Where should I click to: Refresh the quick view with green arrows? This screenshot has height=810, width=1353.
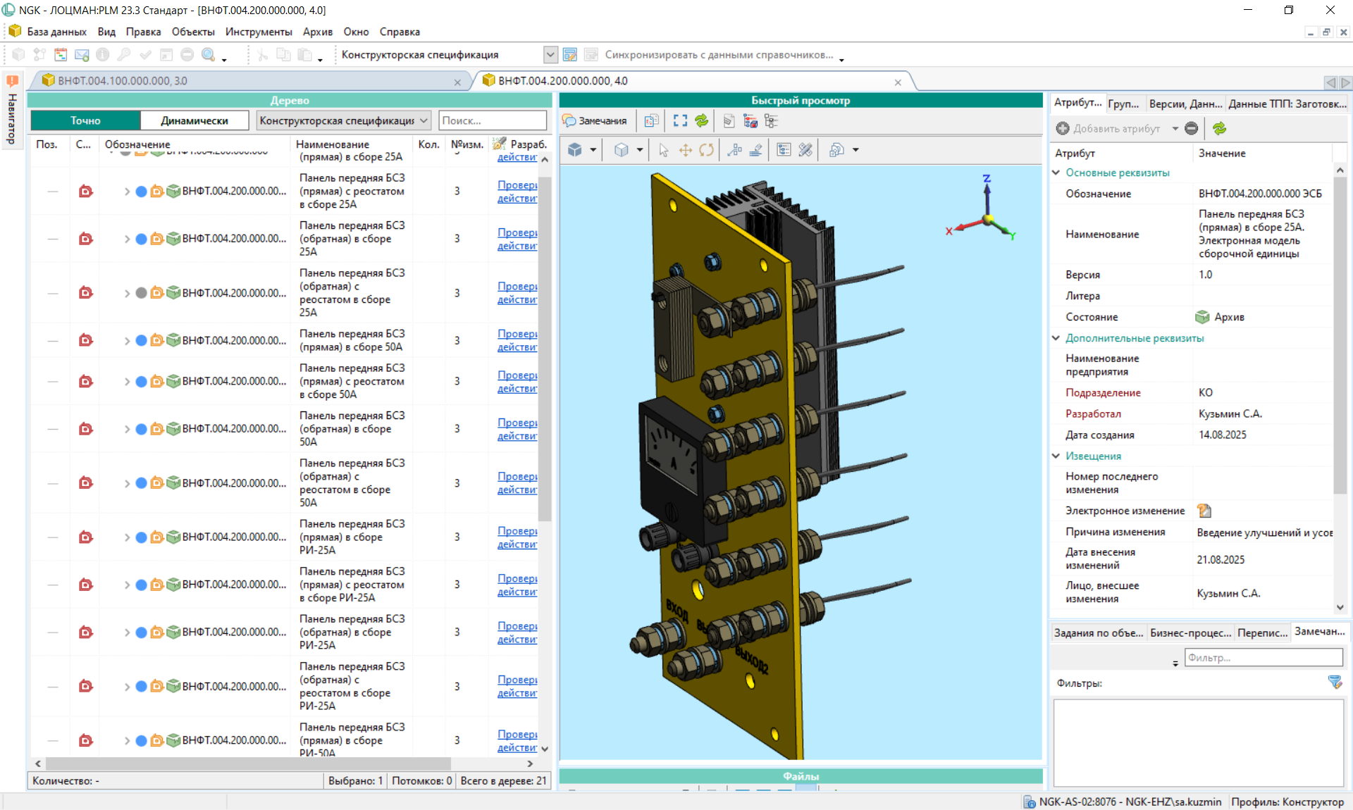tap(701, 121)
